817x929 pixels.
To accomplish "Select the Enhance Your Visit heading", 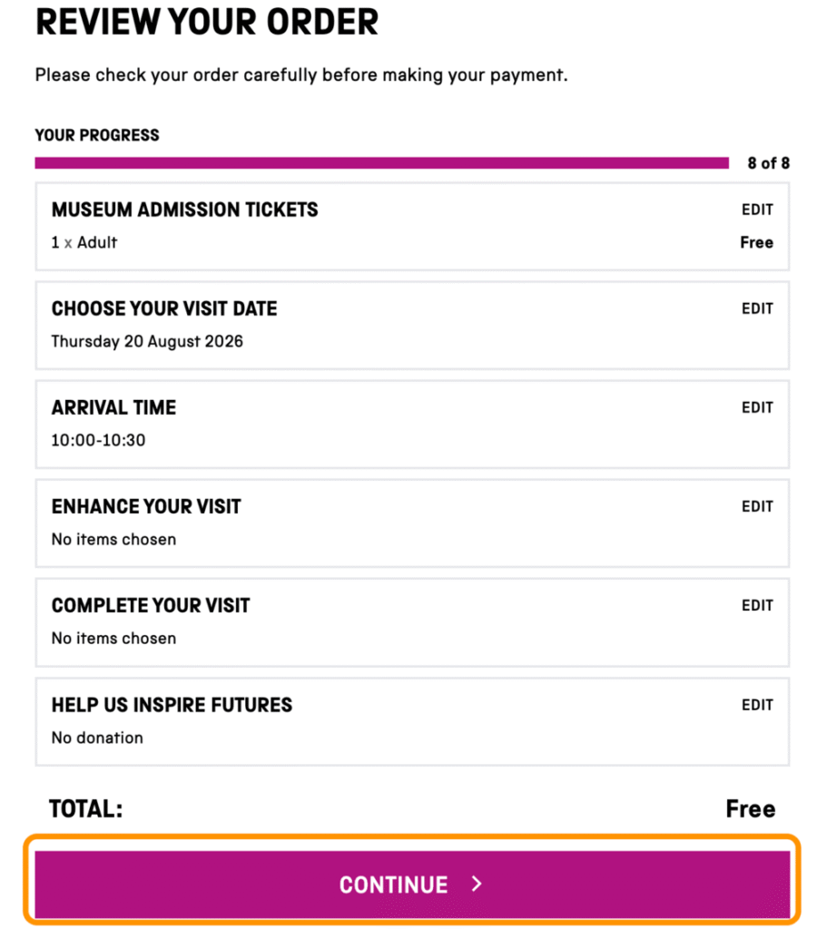I will coord(146,506).
